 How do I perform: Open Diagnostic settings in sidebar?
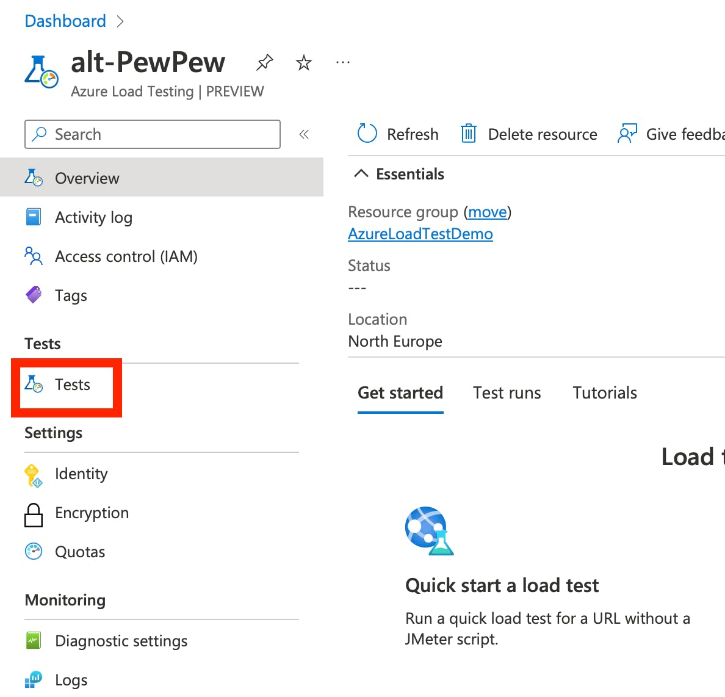121,641
